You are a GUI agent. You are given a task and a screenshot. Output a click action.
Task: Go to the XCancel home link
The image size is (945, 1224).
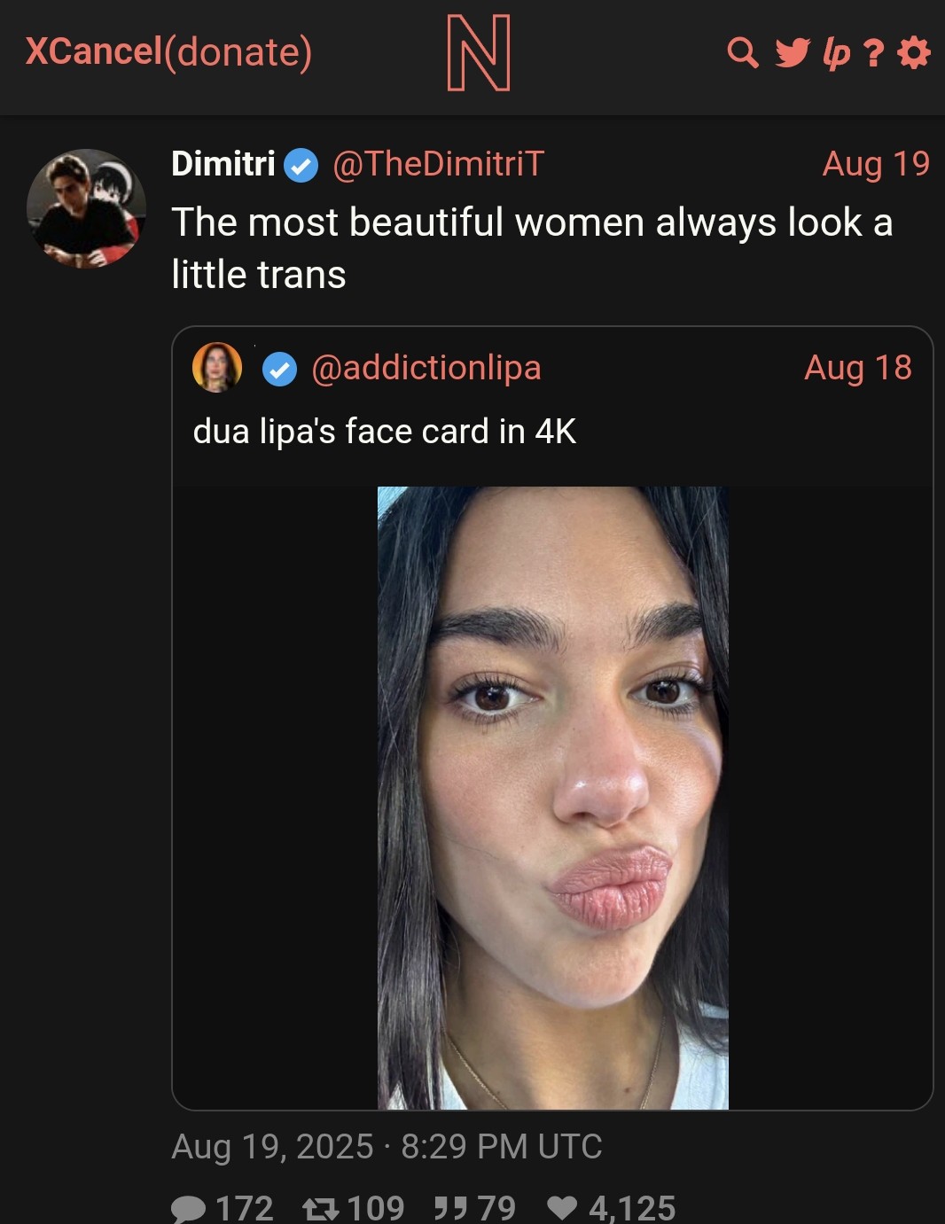point(93,51)
